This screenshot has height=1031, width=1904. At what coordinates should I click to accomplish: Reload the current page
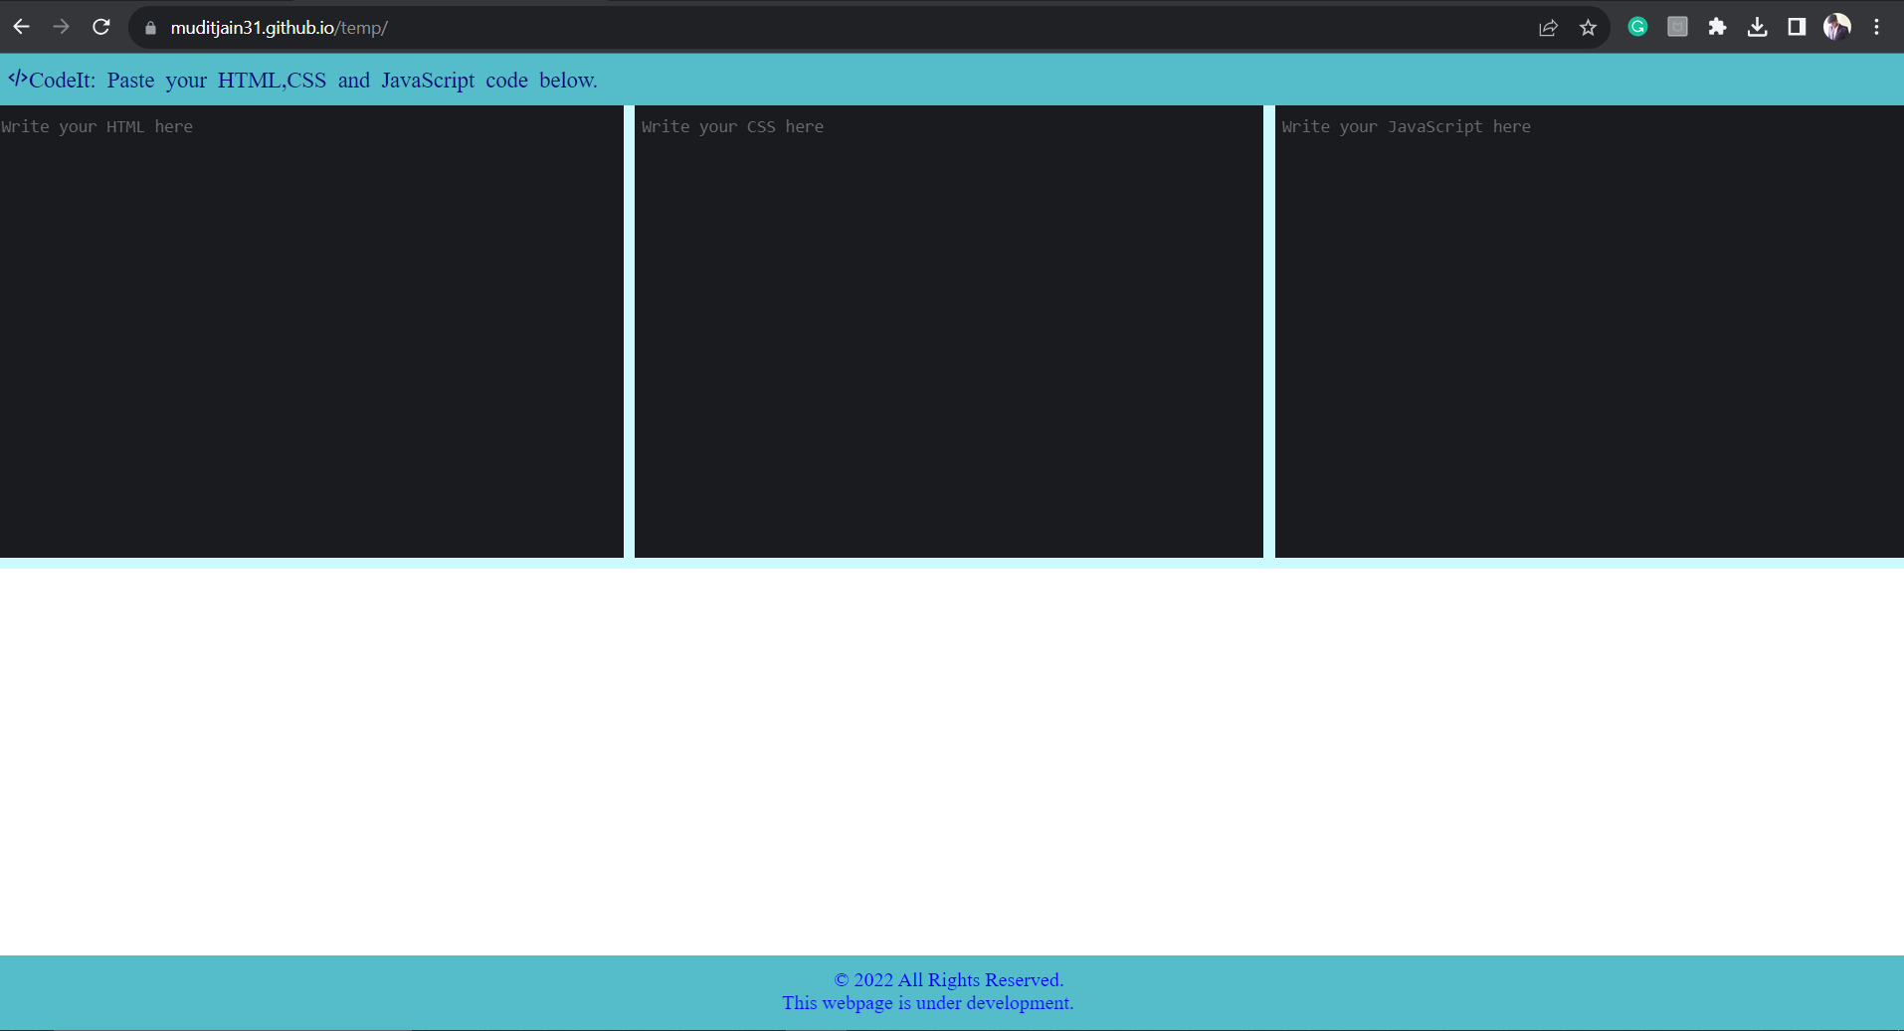(x=100, y=27)
